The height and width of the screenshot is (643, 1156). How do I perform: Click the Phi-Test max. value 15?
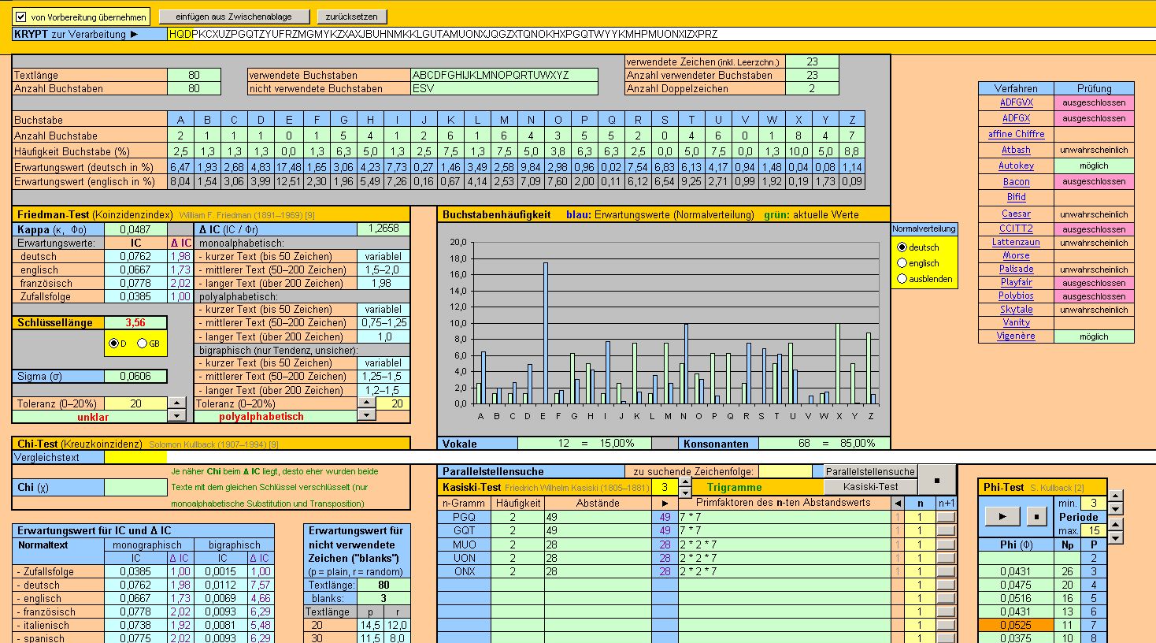click(x=1093, y=531)
